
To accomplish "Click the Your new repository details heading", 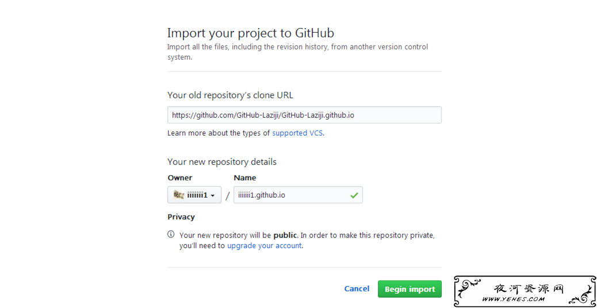I will click(222, 162).
